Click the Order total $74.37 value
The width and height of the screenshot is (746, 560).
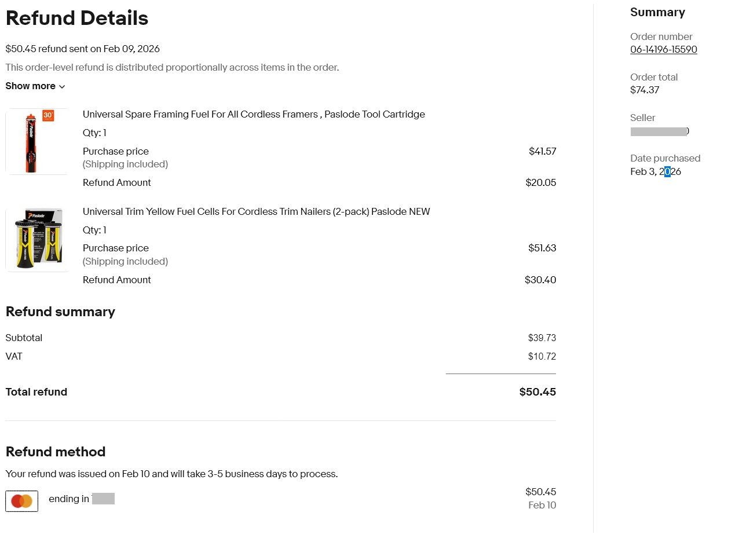coord(645,90)
